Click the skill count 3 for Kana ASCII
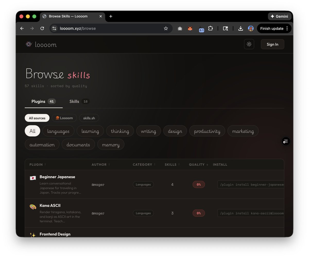The height and width of the screenshot is (258, 309). tap(172, 213)
